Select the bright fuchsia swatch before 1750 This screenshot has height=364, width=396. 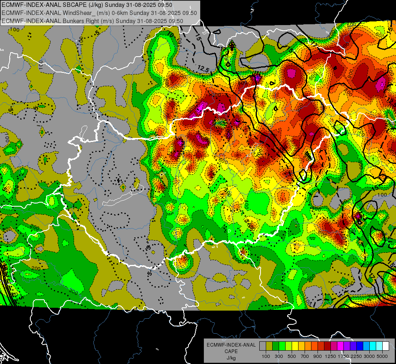click(341, 346)
